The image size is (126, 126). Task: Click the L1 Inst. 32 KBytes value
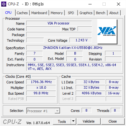90,87
